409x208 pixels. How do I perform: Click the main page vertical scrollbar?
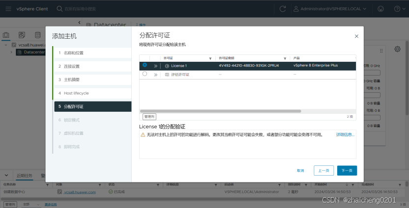[407, 78]
